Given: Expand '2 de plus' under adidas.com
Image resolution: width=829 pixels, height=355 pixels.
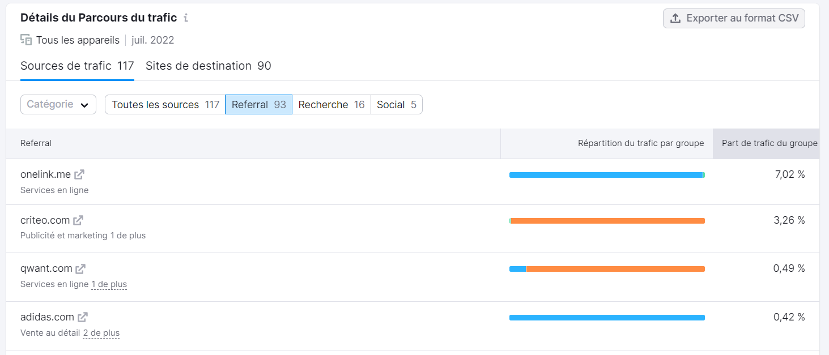Looking at the screenshot, I should coord(101,333).
